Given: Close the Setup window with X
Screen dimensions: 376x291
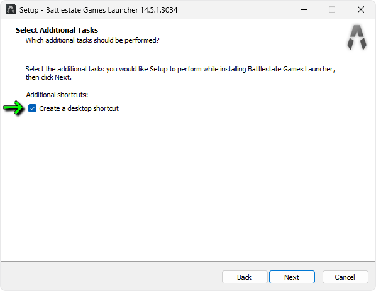Looking at the screenshot, I should point(361,10).
